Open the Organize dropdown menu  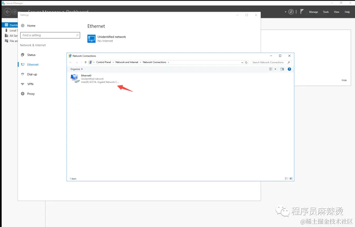coord(77,69)
